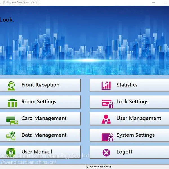Open User Management
The image size is (169, 169).
pyautogui.click(x=129, y=119)
